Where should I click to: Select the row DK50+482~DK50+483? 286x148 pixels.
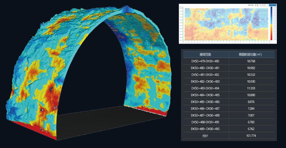(x=229, y=81)
